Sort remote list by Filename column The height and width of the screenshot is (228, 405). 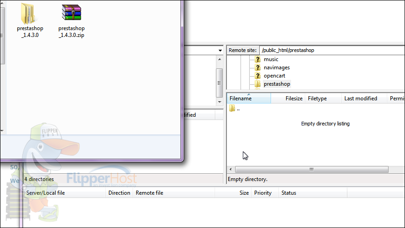(x=249, y=98)
